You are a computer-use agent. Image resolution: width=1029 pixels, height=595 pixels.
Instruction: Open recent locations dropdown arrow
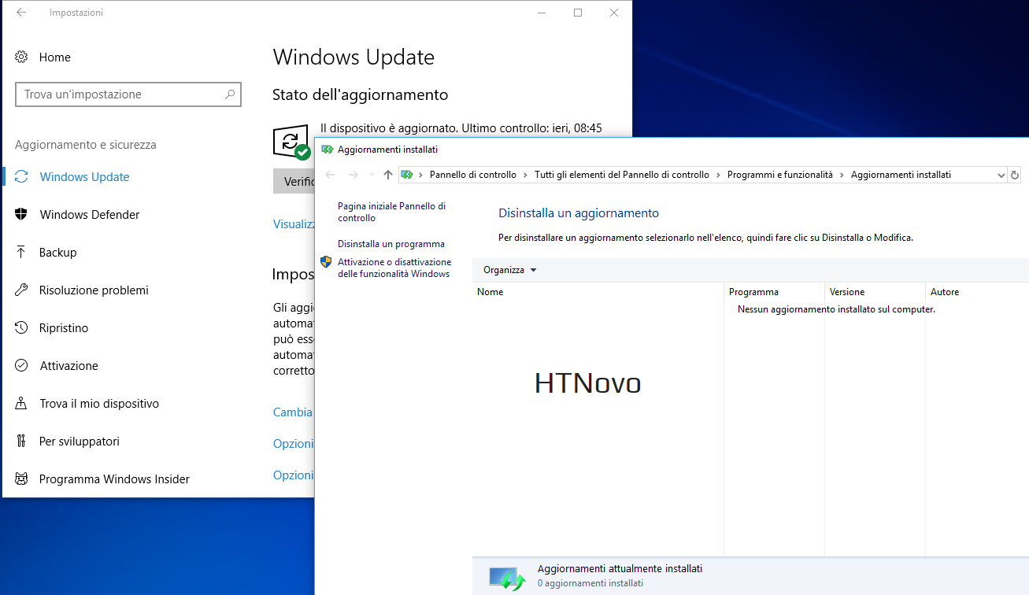click(x=372, y=175)
